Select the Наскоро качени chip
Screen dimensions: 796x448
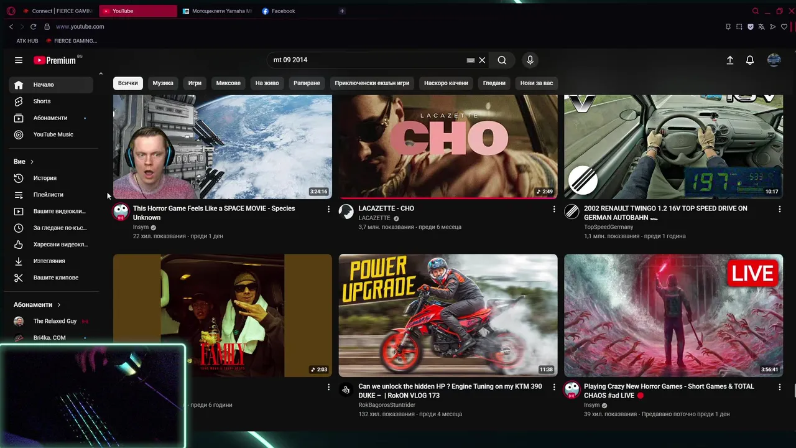click(446, 83)
